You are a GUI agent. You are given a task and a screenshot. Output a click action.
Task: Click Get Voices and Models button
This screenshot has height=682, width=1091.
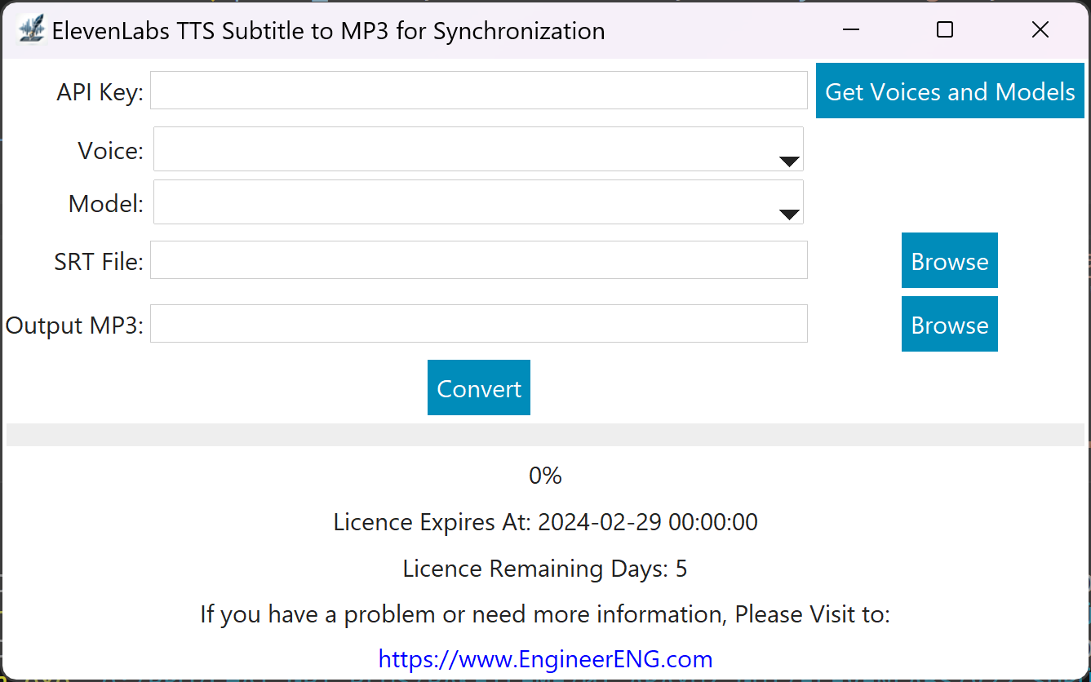[950, 91]
